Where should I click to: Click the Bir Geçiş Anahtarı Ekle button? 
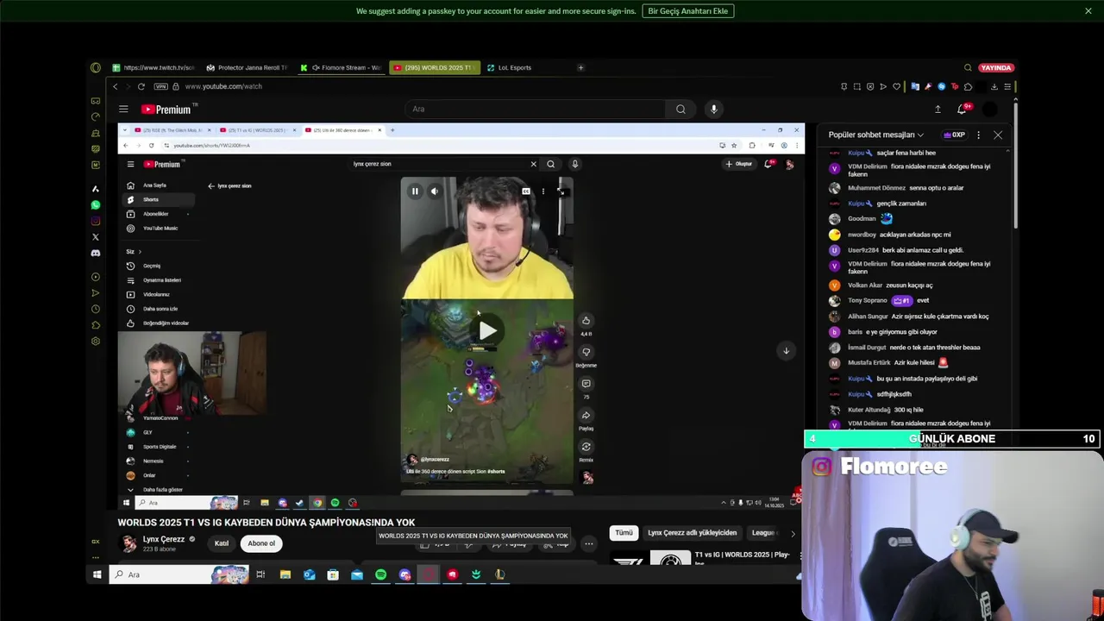[x=687, y=11]
